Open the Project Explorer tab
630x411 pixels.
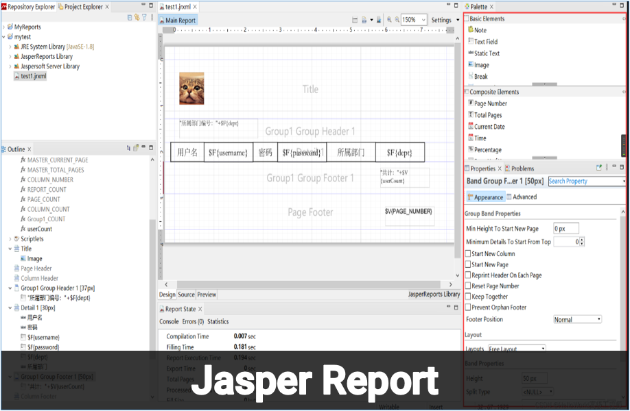tap(82, 7)
